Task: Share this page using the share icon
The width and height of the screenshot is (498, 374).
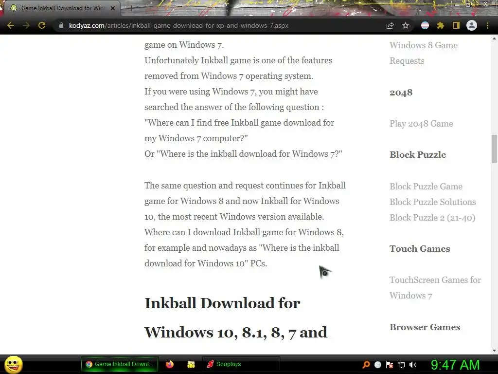Action: click(390, 25)
